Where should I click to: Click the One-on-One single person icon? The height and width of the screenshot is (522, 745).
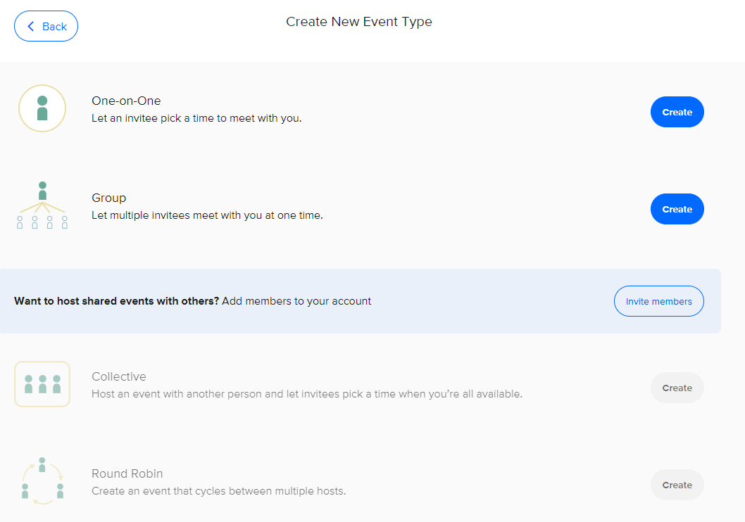[42, 108]
